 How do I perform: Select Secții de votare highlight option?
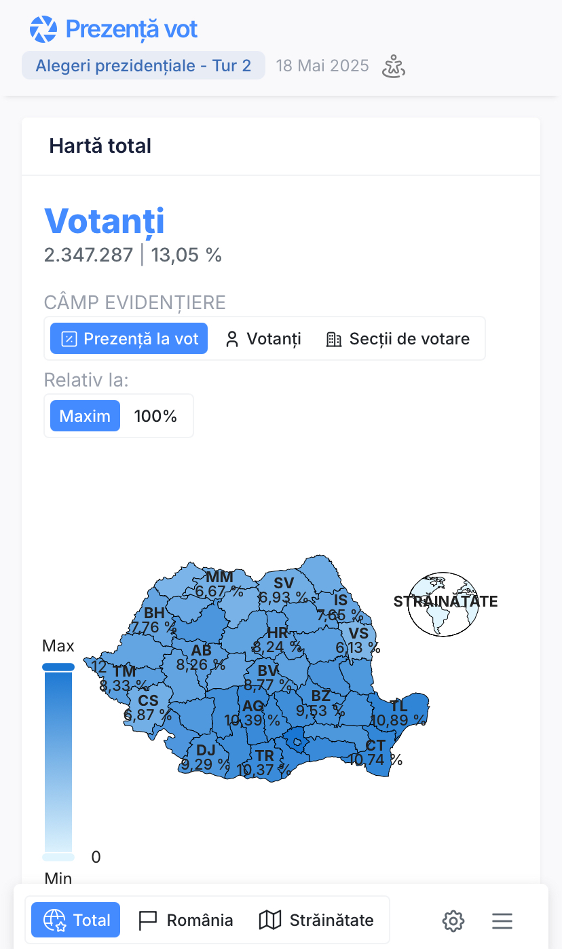(x=398, y=338)
